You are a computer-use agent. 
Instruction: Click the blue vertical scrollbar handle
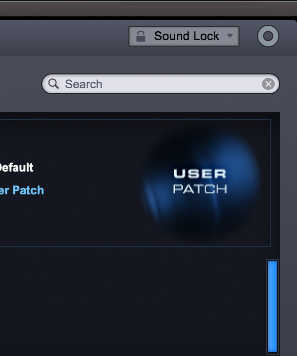pos(273,306)
